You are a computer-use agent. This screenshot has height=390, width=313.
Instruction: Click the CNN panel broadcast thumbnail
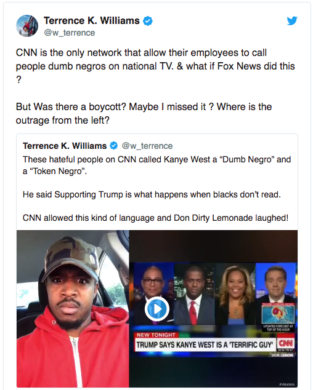213,309
